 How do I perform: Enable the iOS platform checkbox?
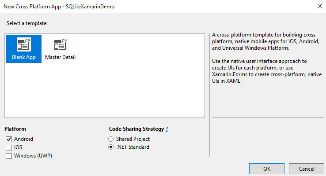[9, 147]
